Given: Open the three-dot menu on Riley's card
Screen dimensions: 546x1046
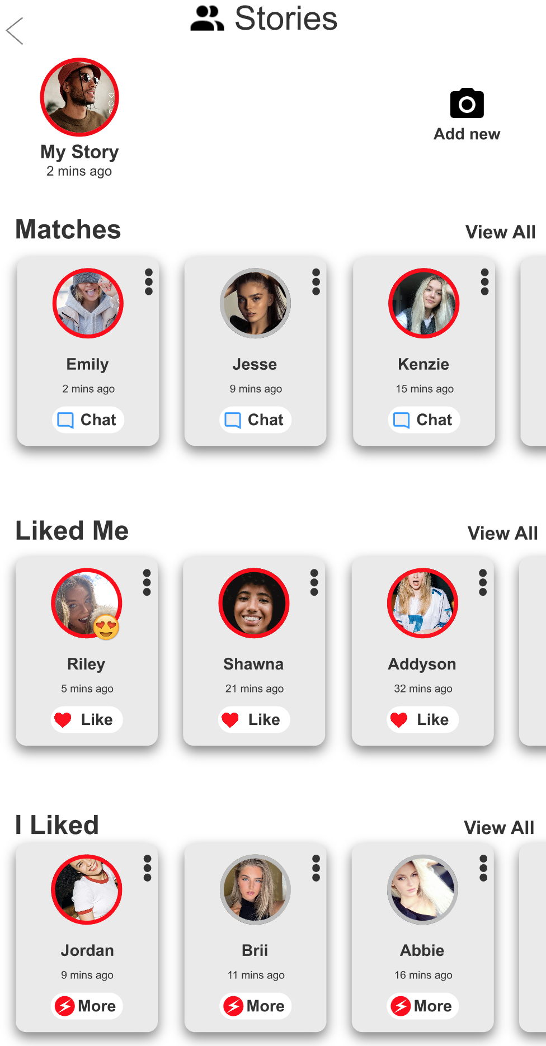Looking at the screenshot, I should pyautogui.click(x=147, y=582).
